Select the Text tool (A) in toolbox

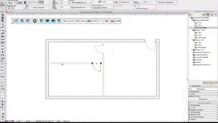(x=2, y=70)
